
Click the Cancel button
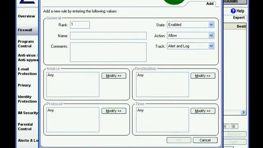[x=205, y=140]
